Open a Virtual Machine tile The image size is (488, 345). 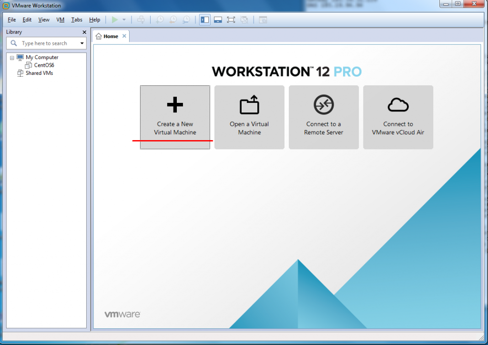tap(249, 117)
